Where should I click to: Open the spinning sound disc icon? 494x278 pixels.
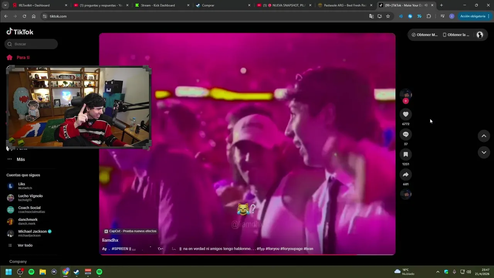pos(406,194)
